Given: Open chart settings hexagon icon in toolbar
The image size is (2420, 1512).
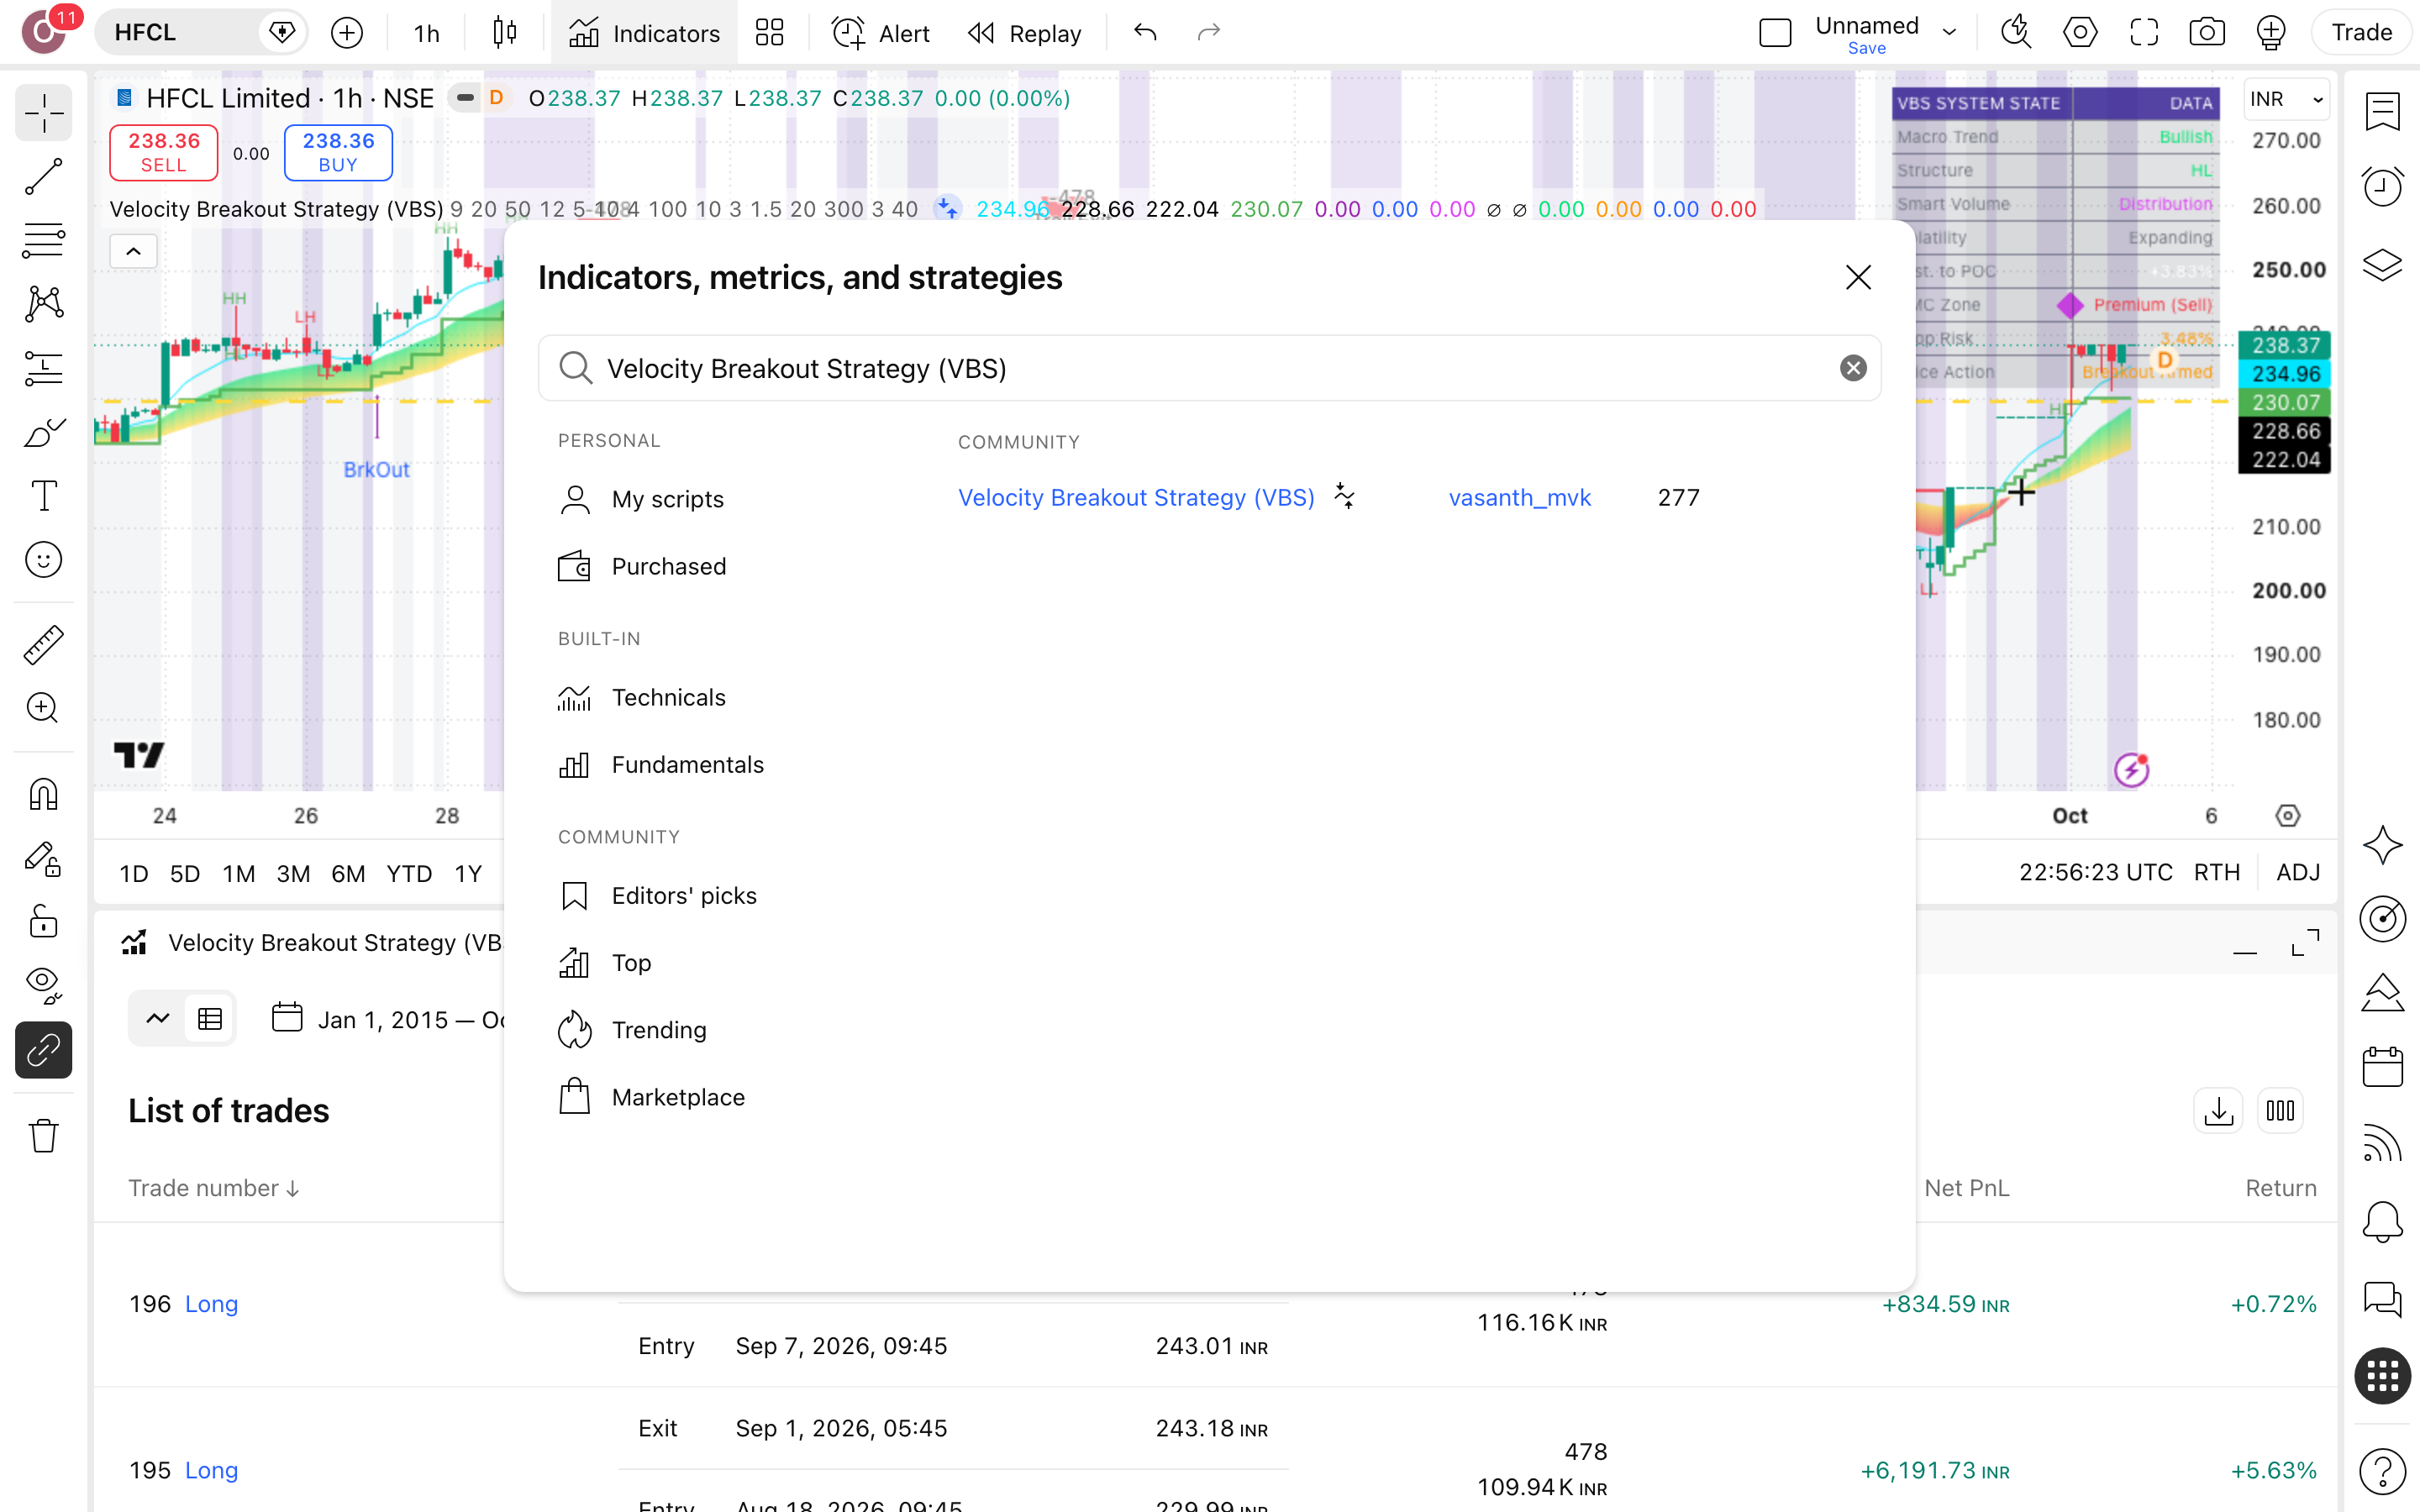Looking at the screenshot, I should point(2080,33).
